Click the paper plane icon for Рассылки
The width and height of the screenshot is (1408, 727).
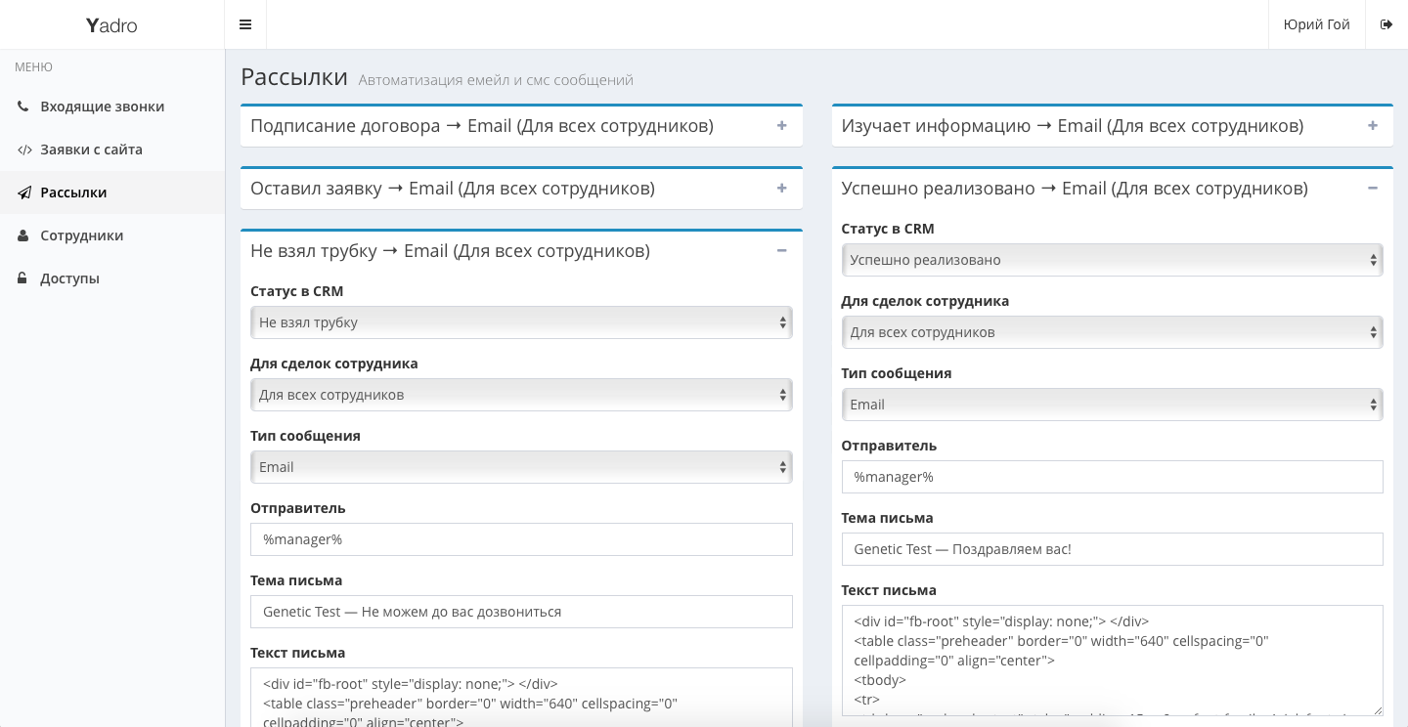point(24,192)
